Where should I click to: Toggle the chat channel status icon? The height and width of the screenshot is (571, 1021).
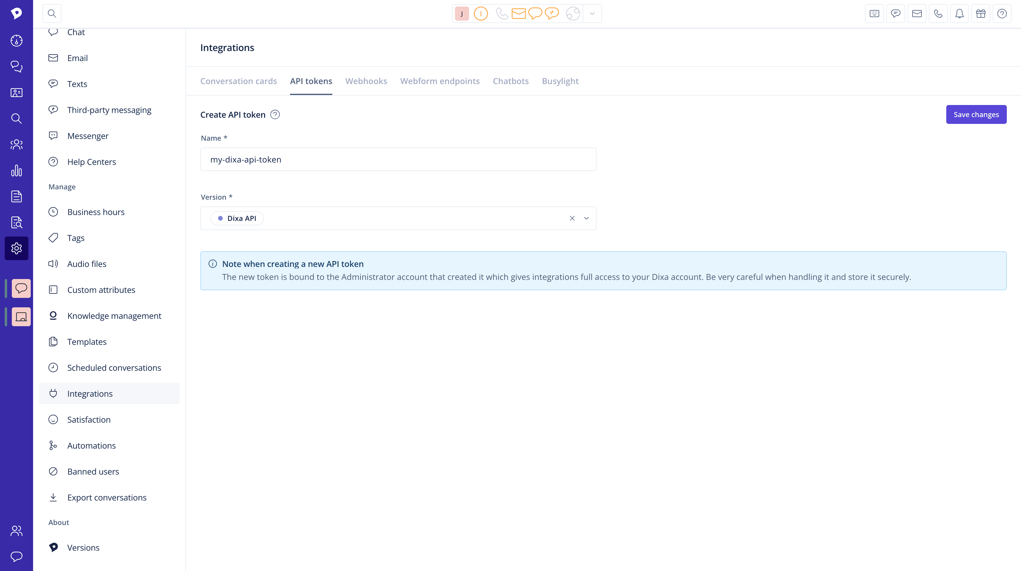coord(535,14)
